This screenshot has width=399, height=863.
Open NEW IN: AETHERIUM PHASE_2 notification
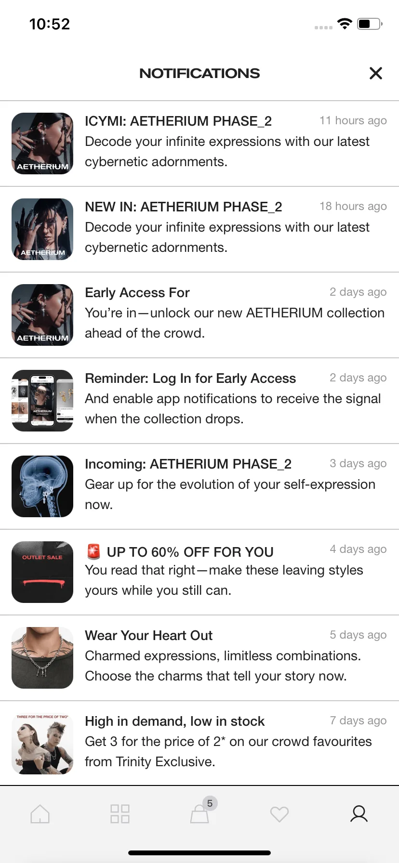(x=226, y=227)
